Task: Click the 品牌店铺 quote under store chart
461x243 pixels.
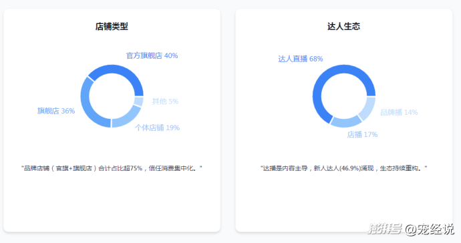Action: tap(112, 168)
